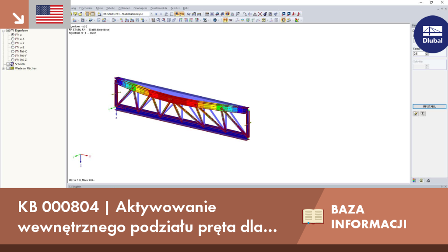Click the color scale icon in bottom right panel

coord(414,181)
